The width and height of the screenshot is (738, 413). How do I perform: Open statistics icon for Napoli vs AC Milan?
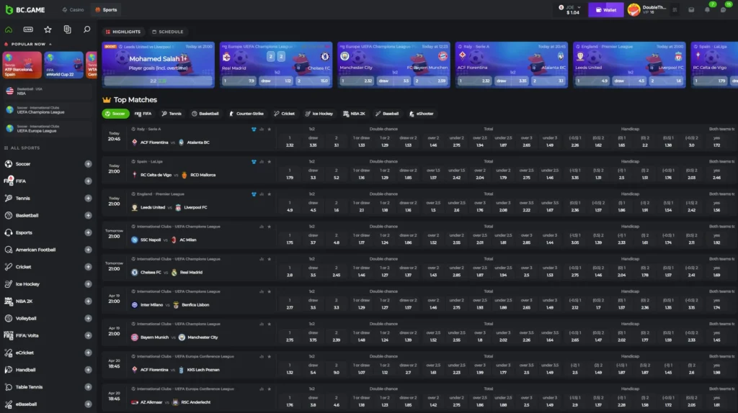pyautogui.click(x=262, y=227)
